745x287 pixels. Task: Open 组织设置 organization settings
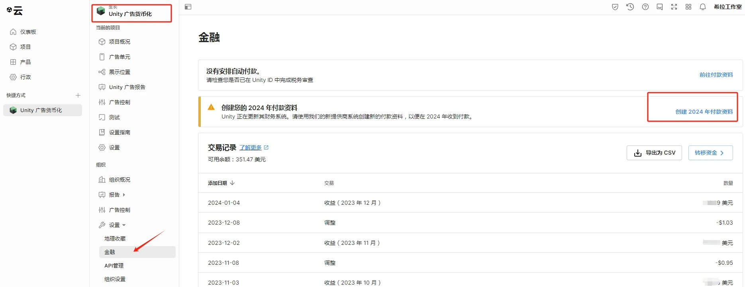(115, 279)
